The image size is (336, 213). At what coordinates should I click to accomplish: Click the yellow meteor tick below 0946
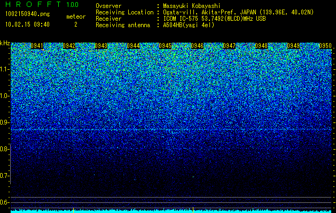pos(193,210)
